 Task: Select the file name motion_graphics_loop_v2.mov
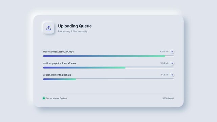[x=59, y=63]
